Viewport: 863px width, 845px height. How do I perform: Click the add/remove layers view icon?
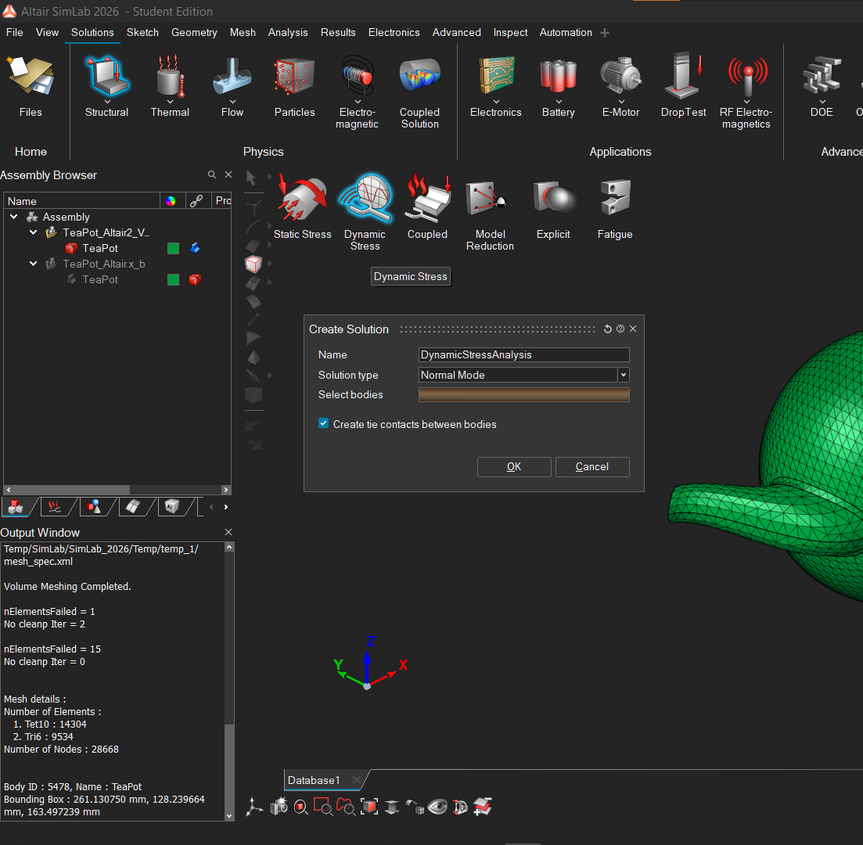click(483, 807)
